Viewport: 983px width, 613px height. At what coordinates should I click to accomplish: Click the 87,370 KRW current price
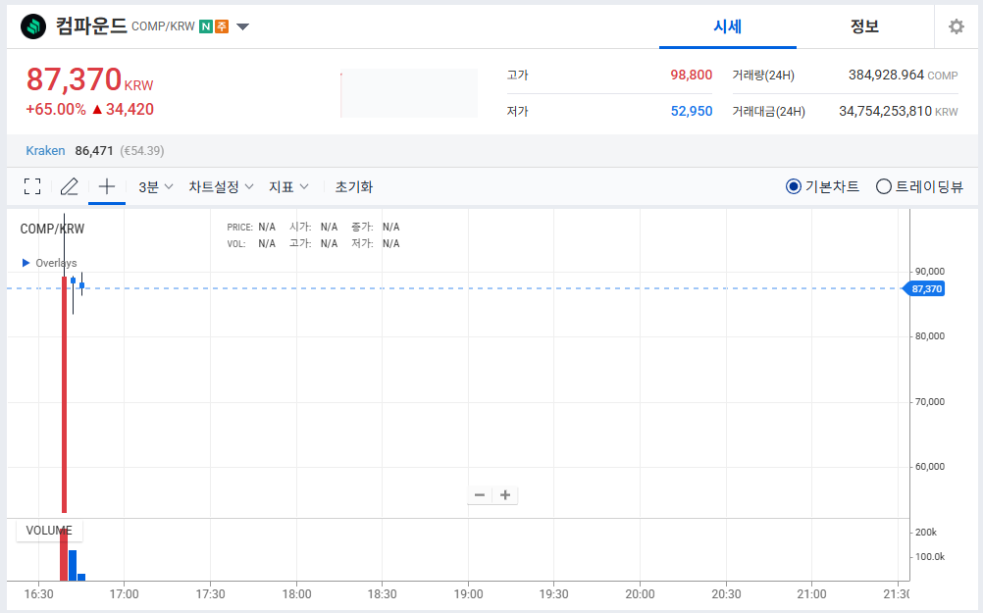[89, 80]
